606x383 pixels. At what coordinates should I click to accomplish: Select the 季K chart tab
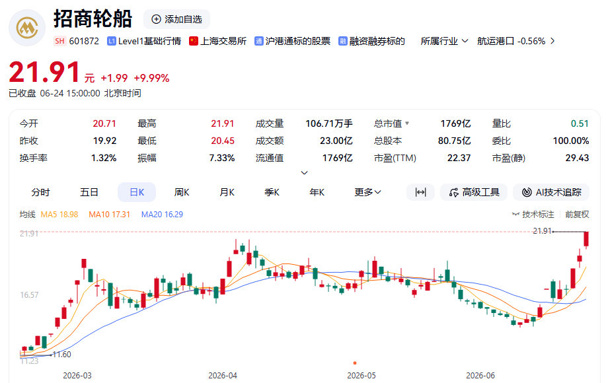pyautogui.click(x=272, y=192)
